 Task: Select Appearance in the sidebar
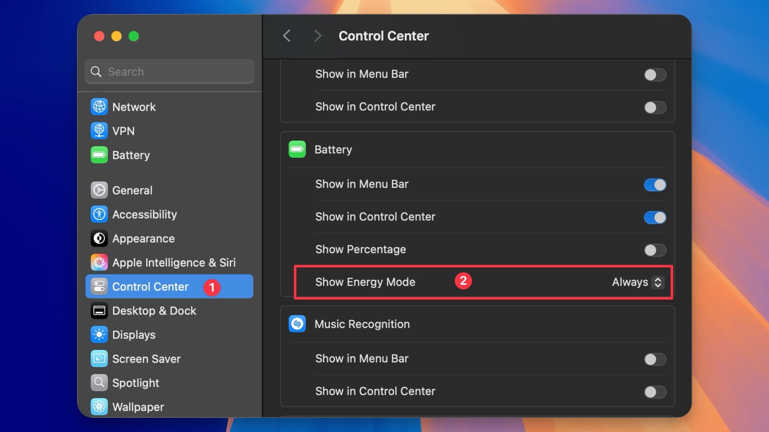click(169, 238)
